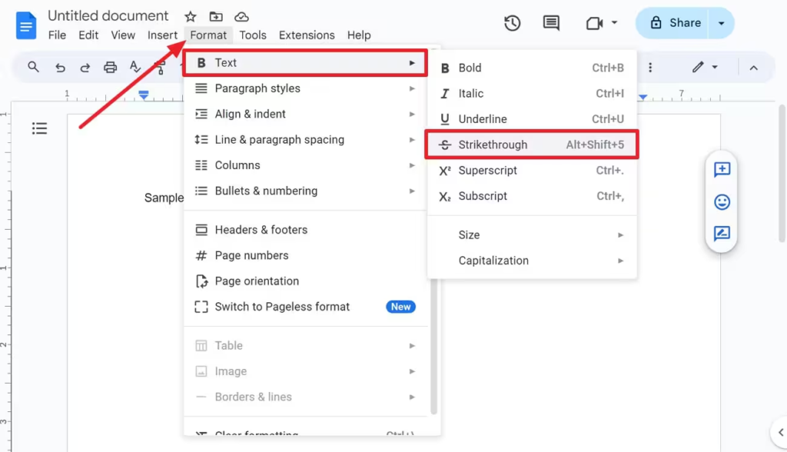This screenshot has height=452, width=787.
Task: Redo the last action
Action: (85, 67)
